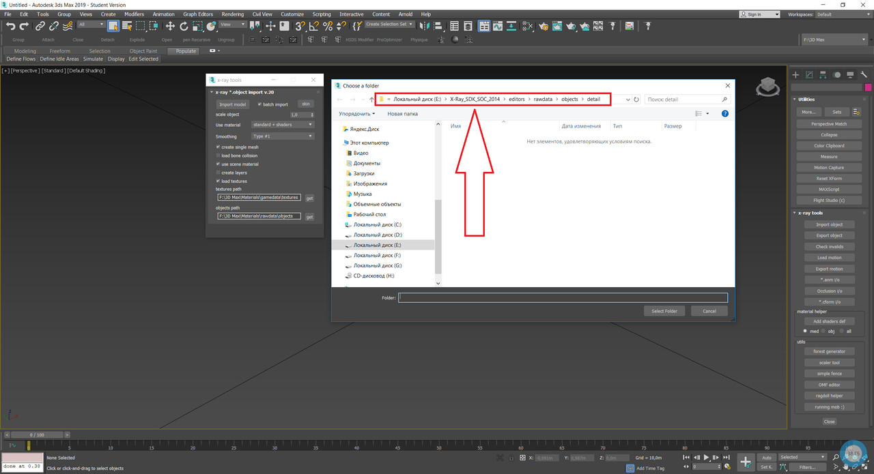Switch to Create plus tab in command panel
This screenshot has height=474, width=874.
point(795,74)
